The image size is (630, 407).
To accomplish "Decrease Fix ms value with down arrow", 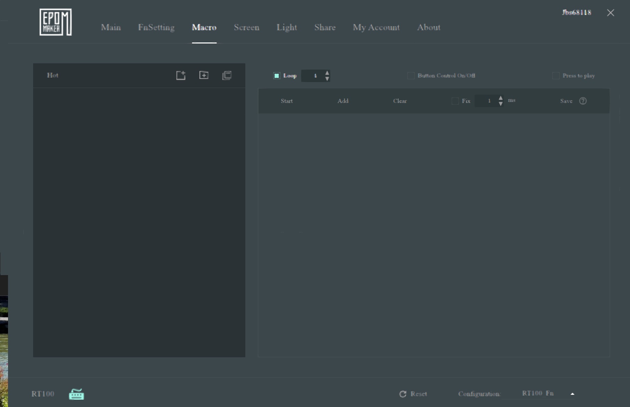I will click(501, 104).
